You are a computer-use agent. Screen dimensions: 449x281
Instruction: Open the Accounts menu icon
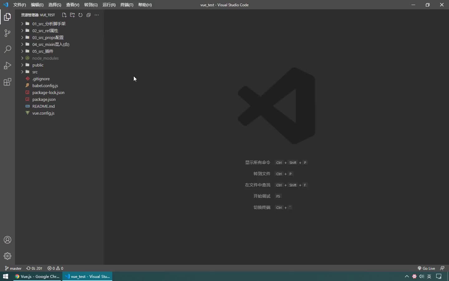pos(7,240)
